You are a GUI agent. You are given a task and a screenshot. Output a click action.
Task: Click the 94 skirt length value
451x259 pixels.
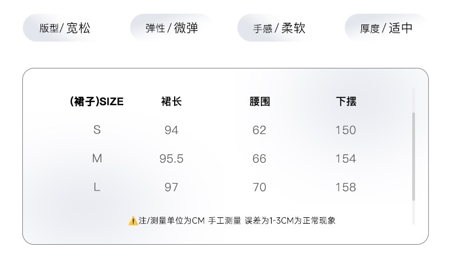click(x=171, y=130)
